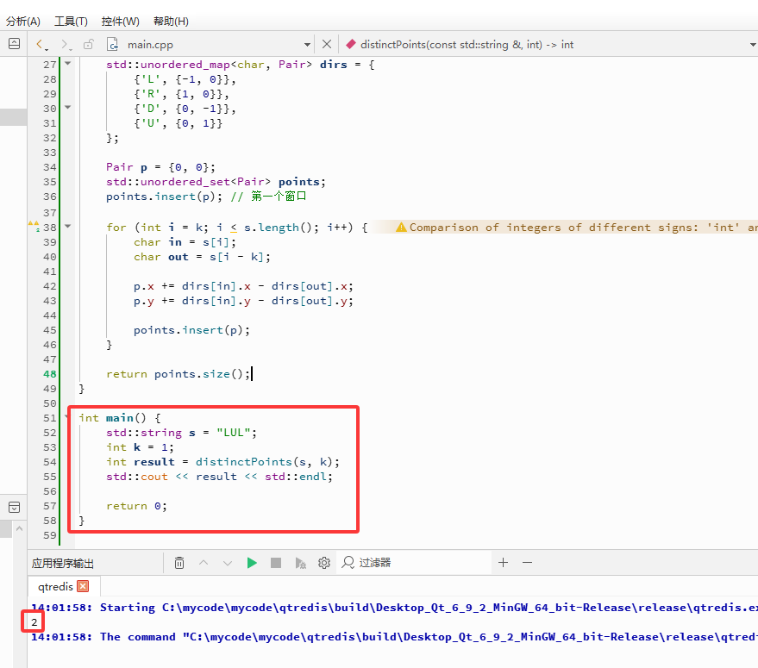Click the 第一个窗口 comment text

(279, 197)
